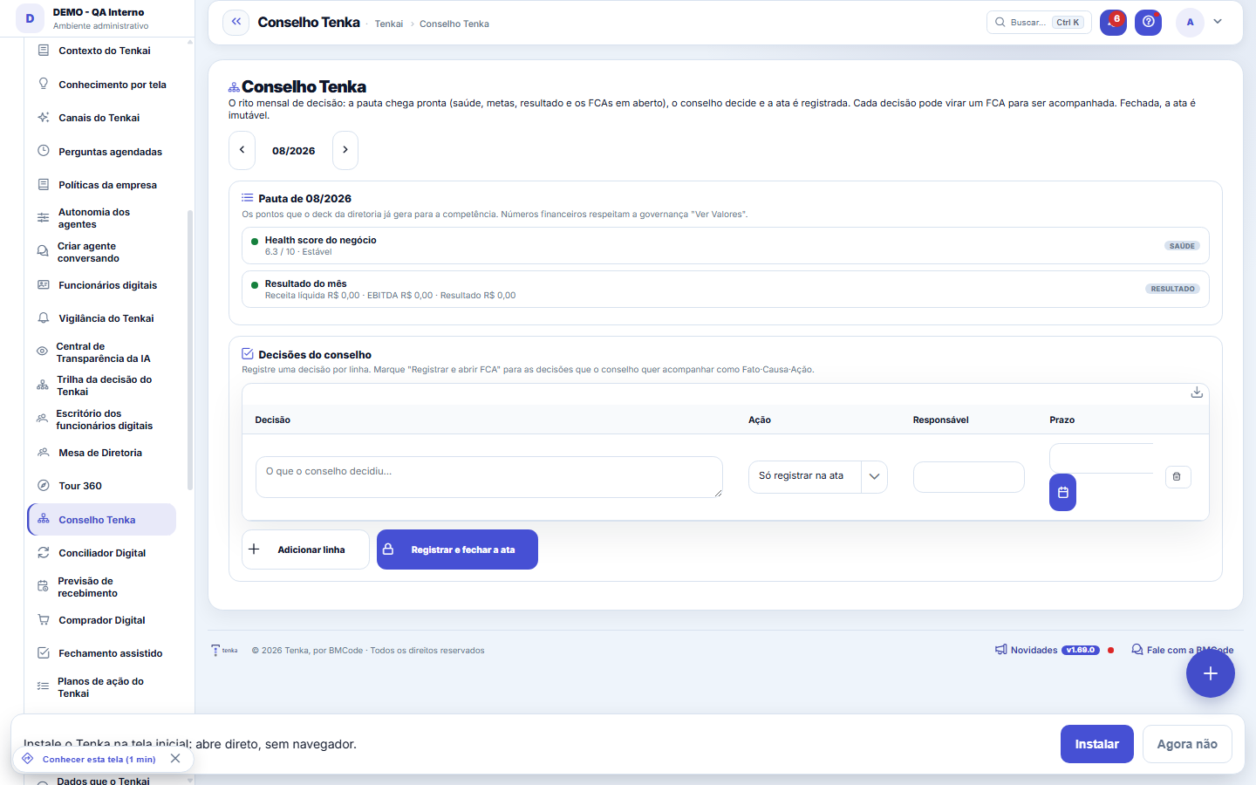Click the Prazo date input field

tap(1102, 458)
